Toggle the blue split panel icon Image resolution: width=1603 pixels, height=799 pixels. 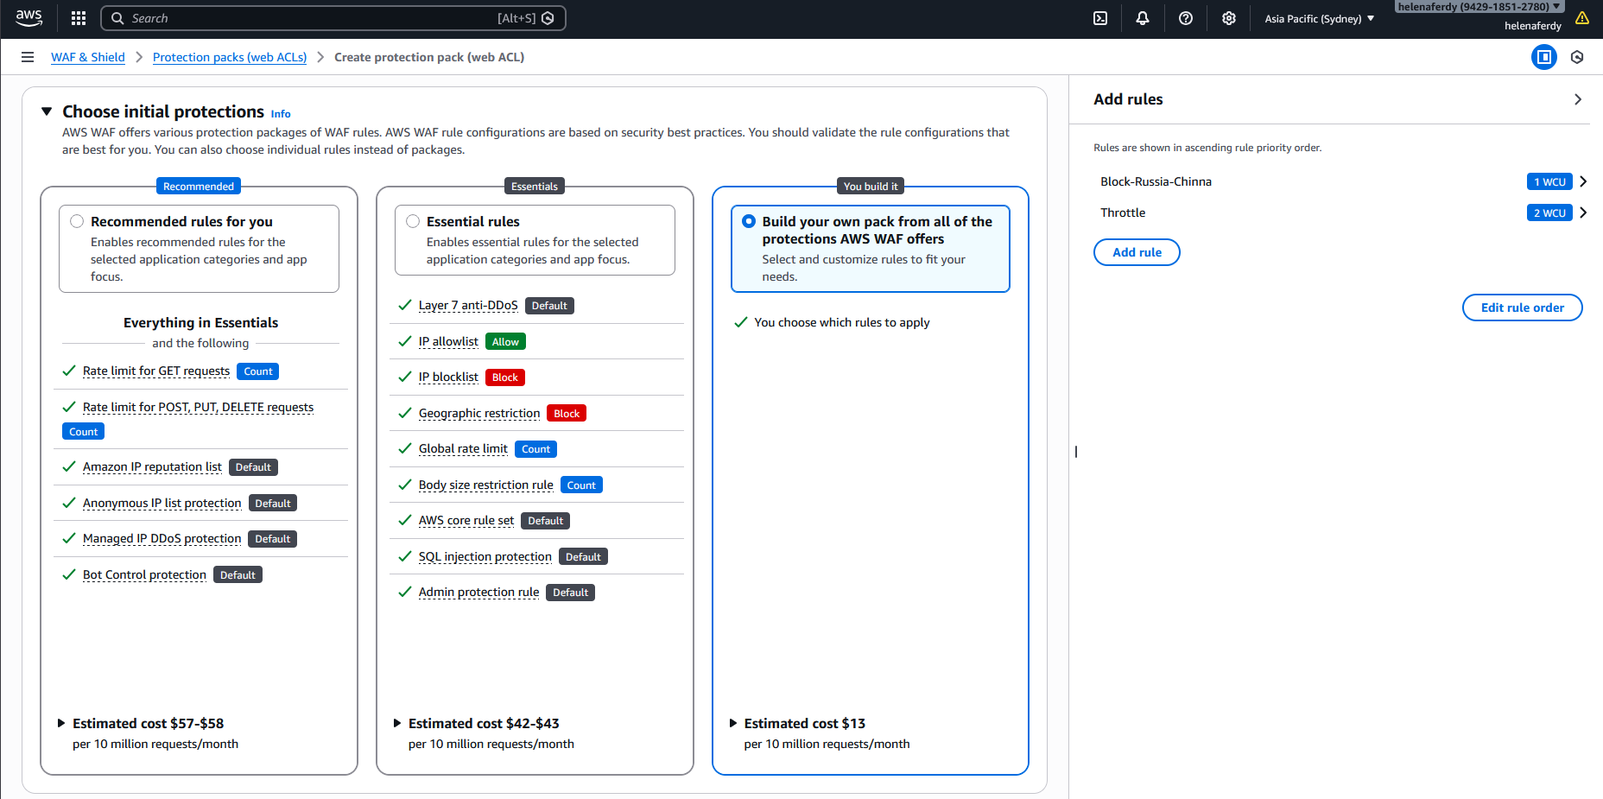point(1543,57)
